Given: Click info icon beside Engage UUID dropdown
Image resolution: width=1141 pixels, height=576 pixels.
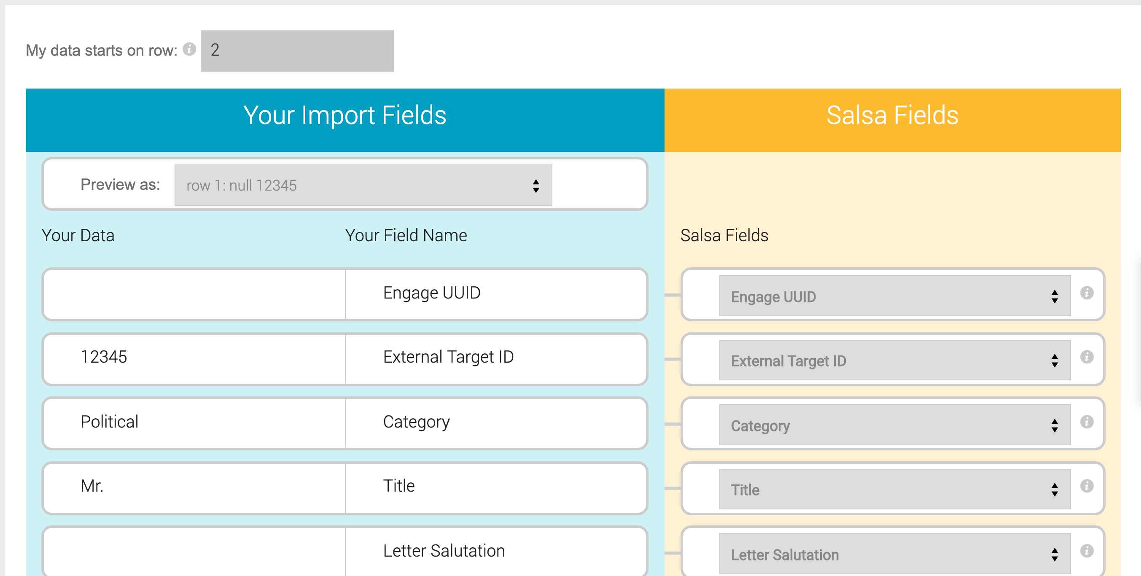Looking at the screenshot, I should coord(1087,293).
